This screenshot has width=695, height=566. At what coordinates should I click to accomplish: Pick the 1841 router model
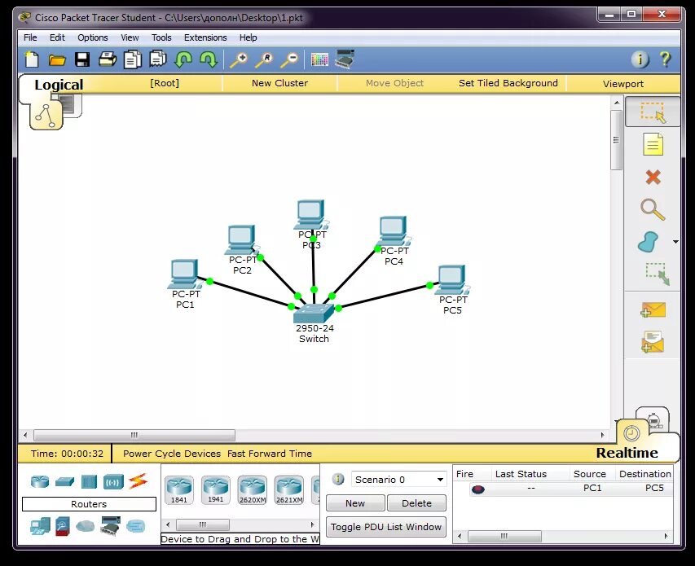click(179, 489)
